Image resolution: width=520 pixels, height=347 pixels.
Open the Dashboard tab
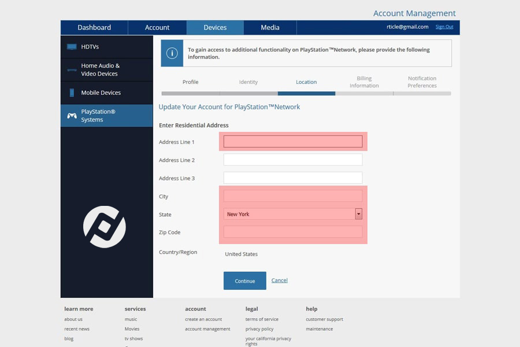pyautogui.click(x=94, y=28)
